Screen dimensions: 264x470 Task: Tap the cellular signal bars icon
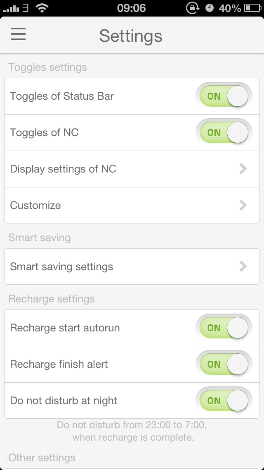[11, 8]
